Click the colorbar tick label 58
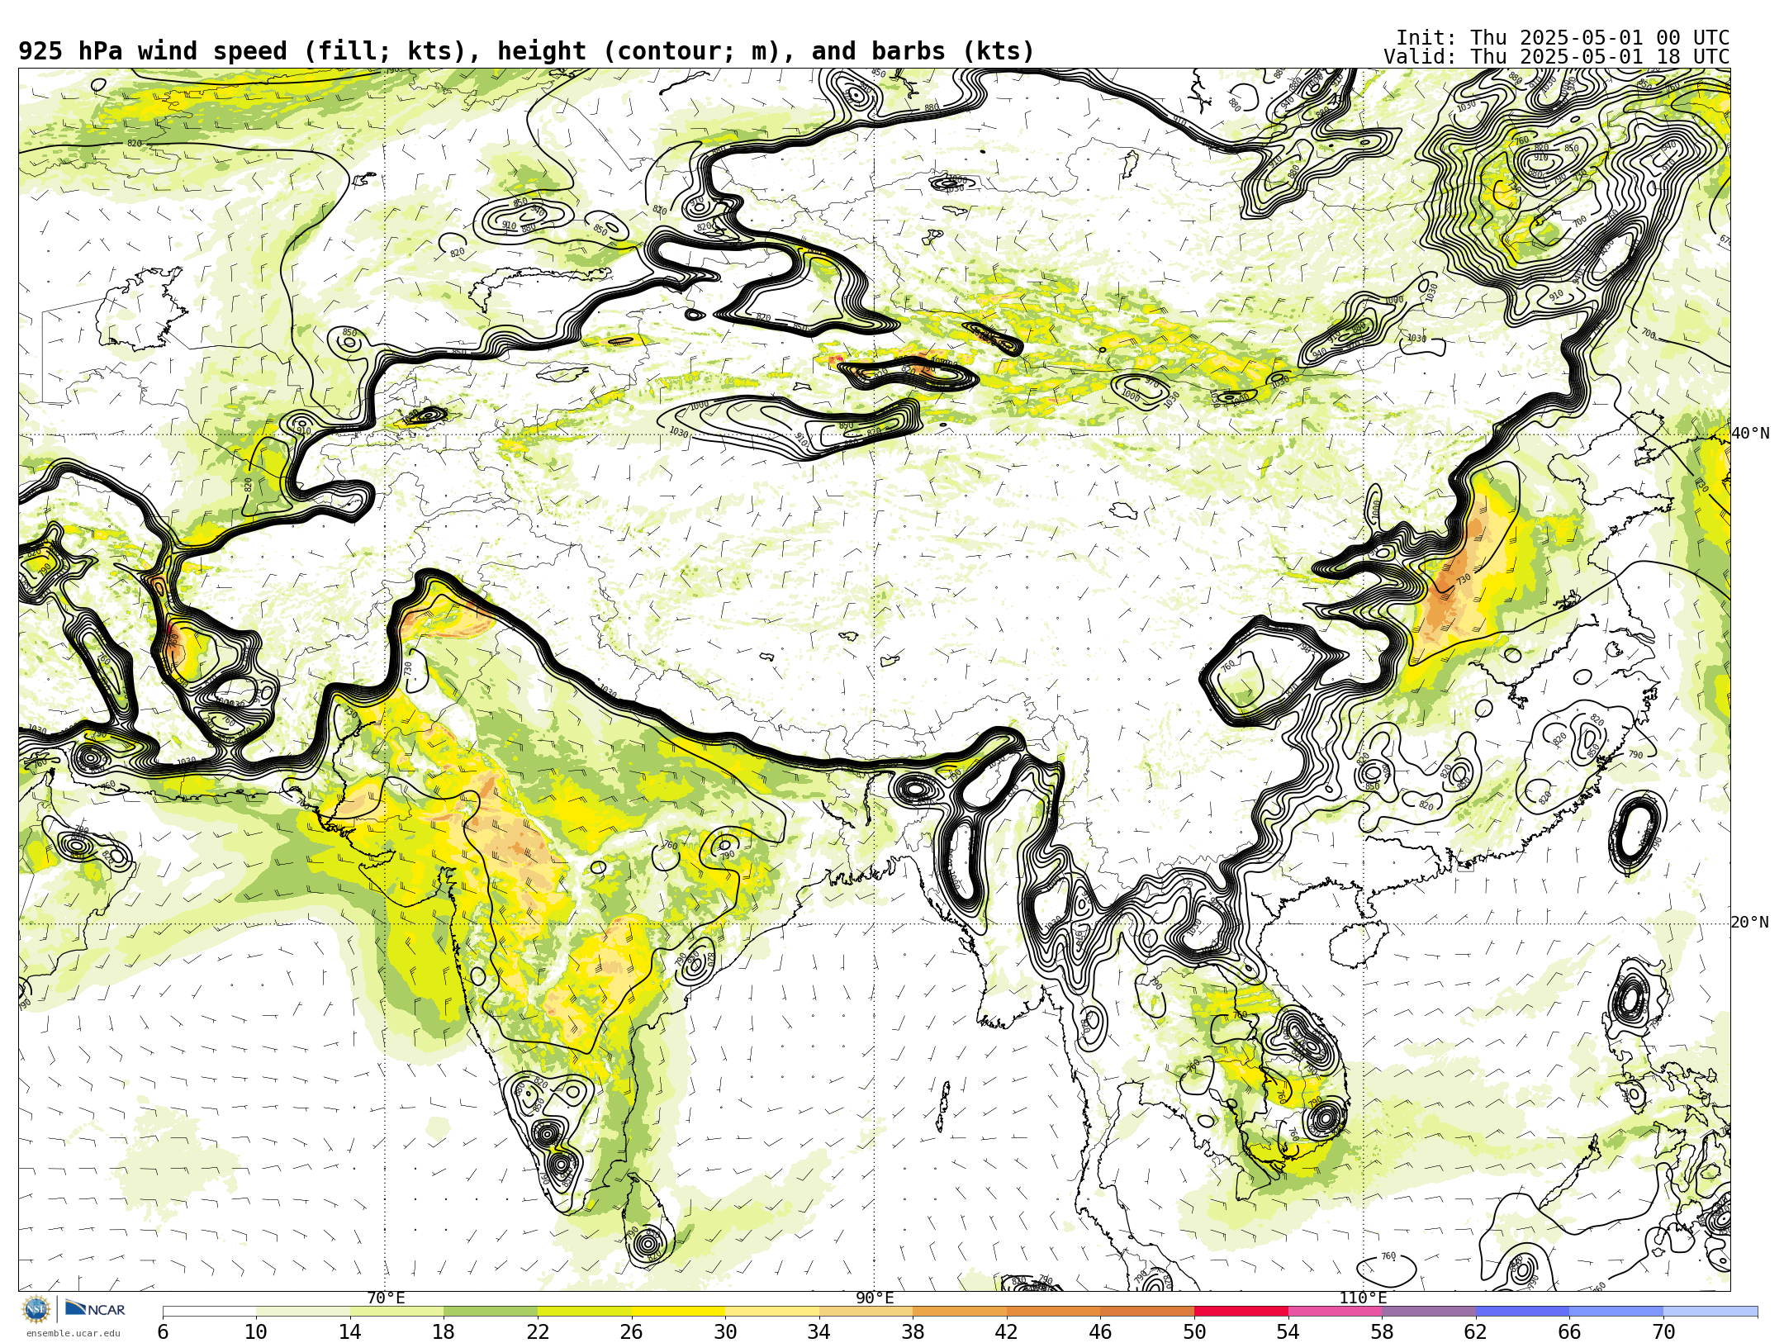Screen dimensions: 1784x1343 coord(1382,1331)
